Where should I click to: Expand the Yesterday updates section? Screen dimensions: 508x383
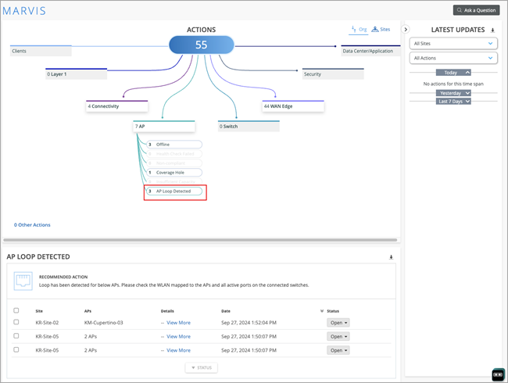[x=453, y=93]
